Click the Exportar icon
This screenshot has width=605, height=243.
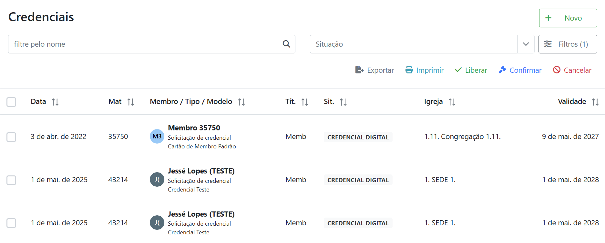pos(359,70)
